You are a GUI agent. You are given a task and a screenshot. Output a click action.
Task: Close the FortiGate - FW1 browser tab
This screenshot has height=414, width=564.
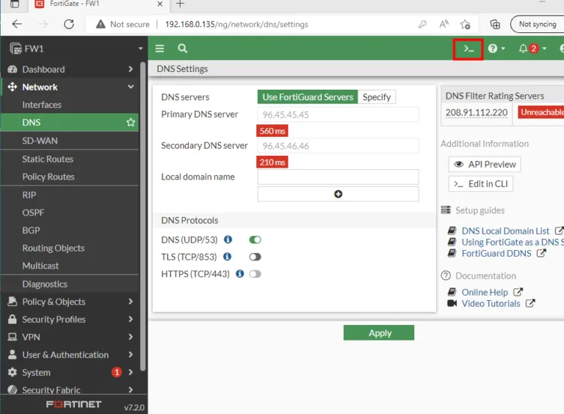(160, 4)
